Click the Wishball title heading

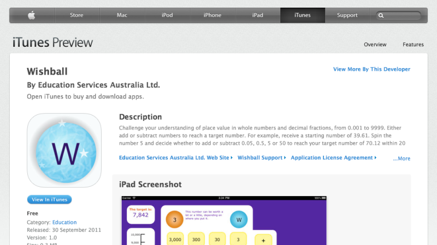coord(47,72)
